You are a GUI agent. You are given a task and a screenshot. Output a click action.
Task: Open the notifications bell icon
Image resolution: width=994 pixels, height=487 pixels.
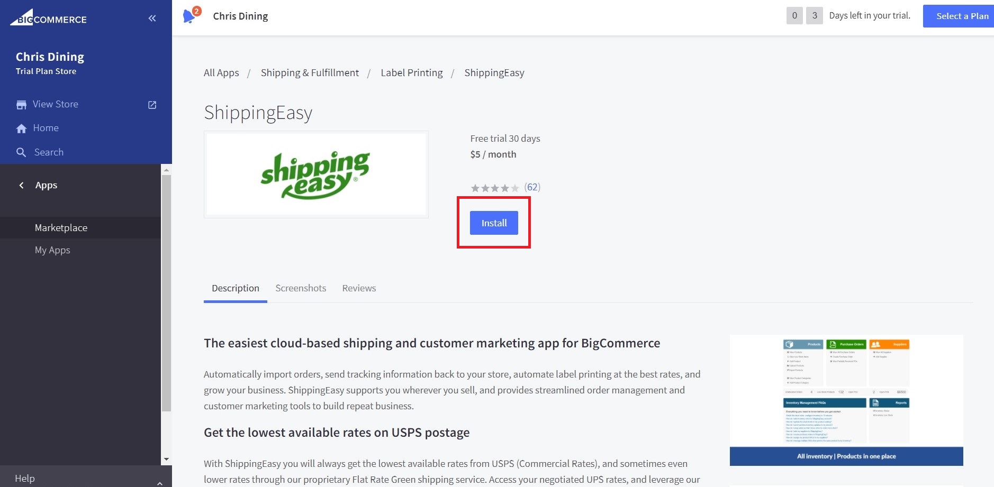point(189,16)
